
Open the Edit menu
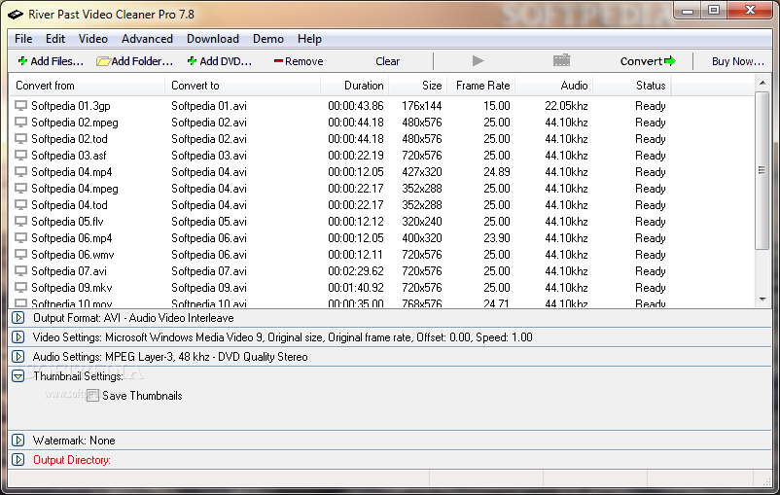[x=55, y=39]
